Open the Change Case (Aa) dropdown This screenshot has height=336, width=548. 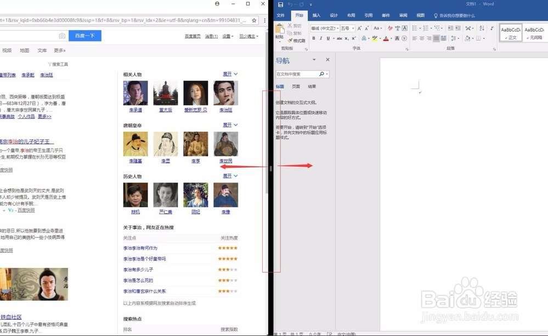coord(377,29)
